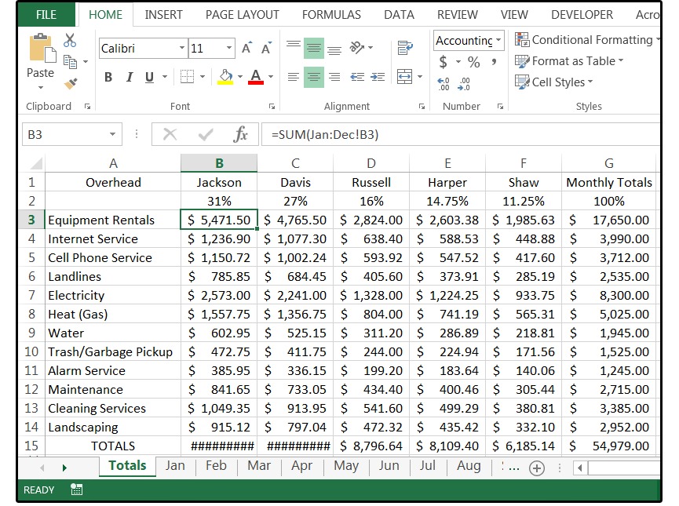Click the Increase Indent icon
This screenshot has height=506, width=679.
coord(378,77)
